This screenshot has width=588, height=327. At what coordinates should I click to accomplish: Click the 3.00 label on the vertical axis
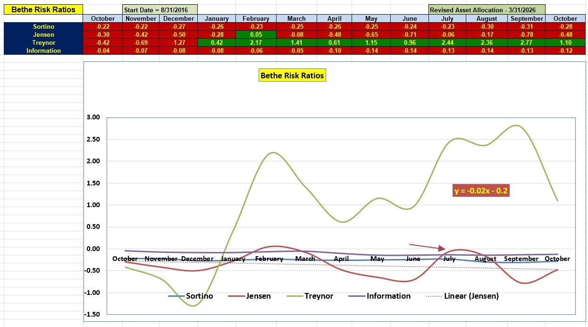click(93, 117)
